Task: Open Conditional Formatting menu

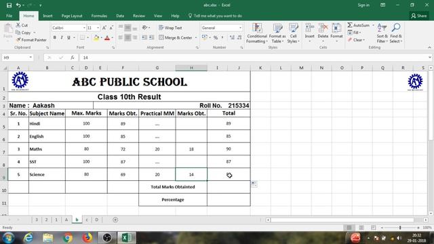Action: tap(257, 33)
